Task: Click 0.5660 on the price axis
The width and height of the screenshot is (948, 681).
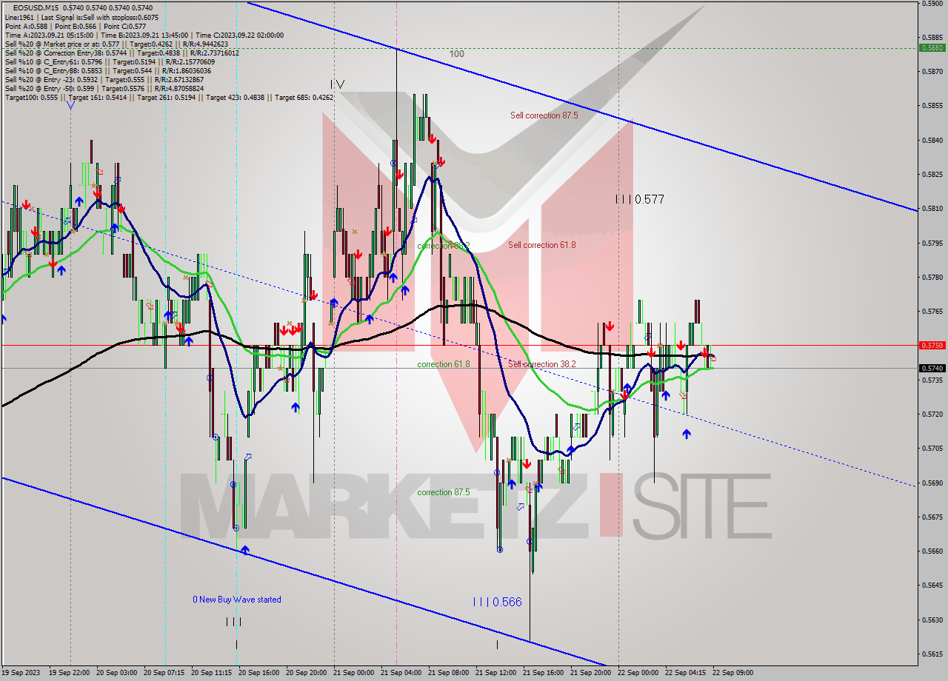Action: click(x=932, y=551)
